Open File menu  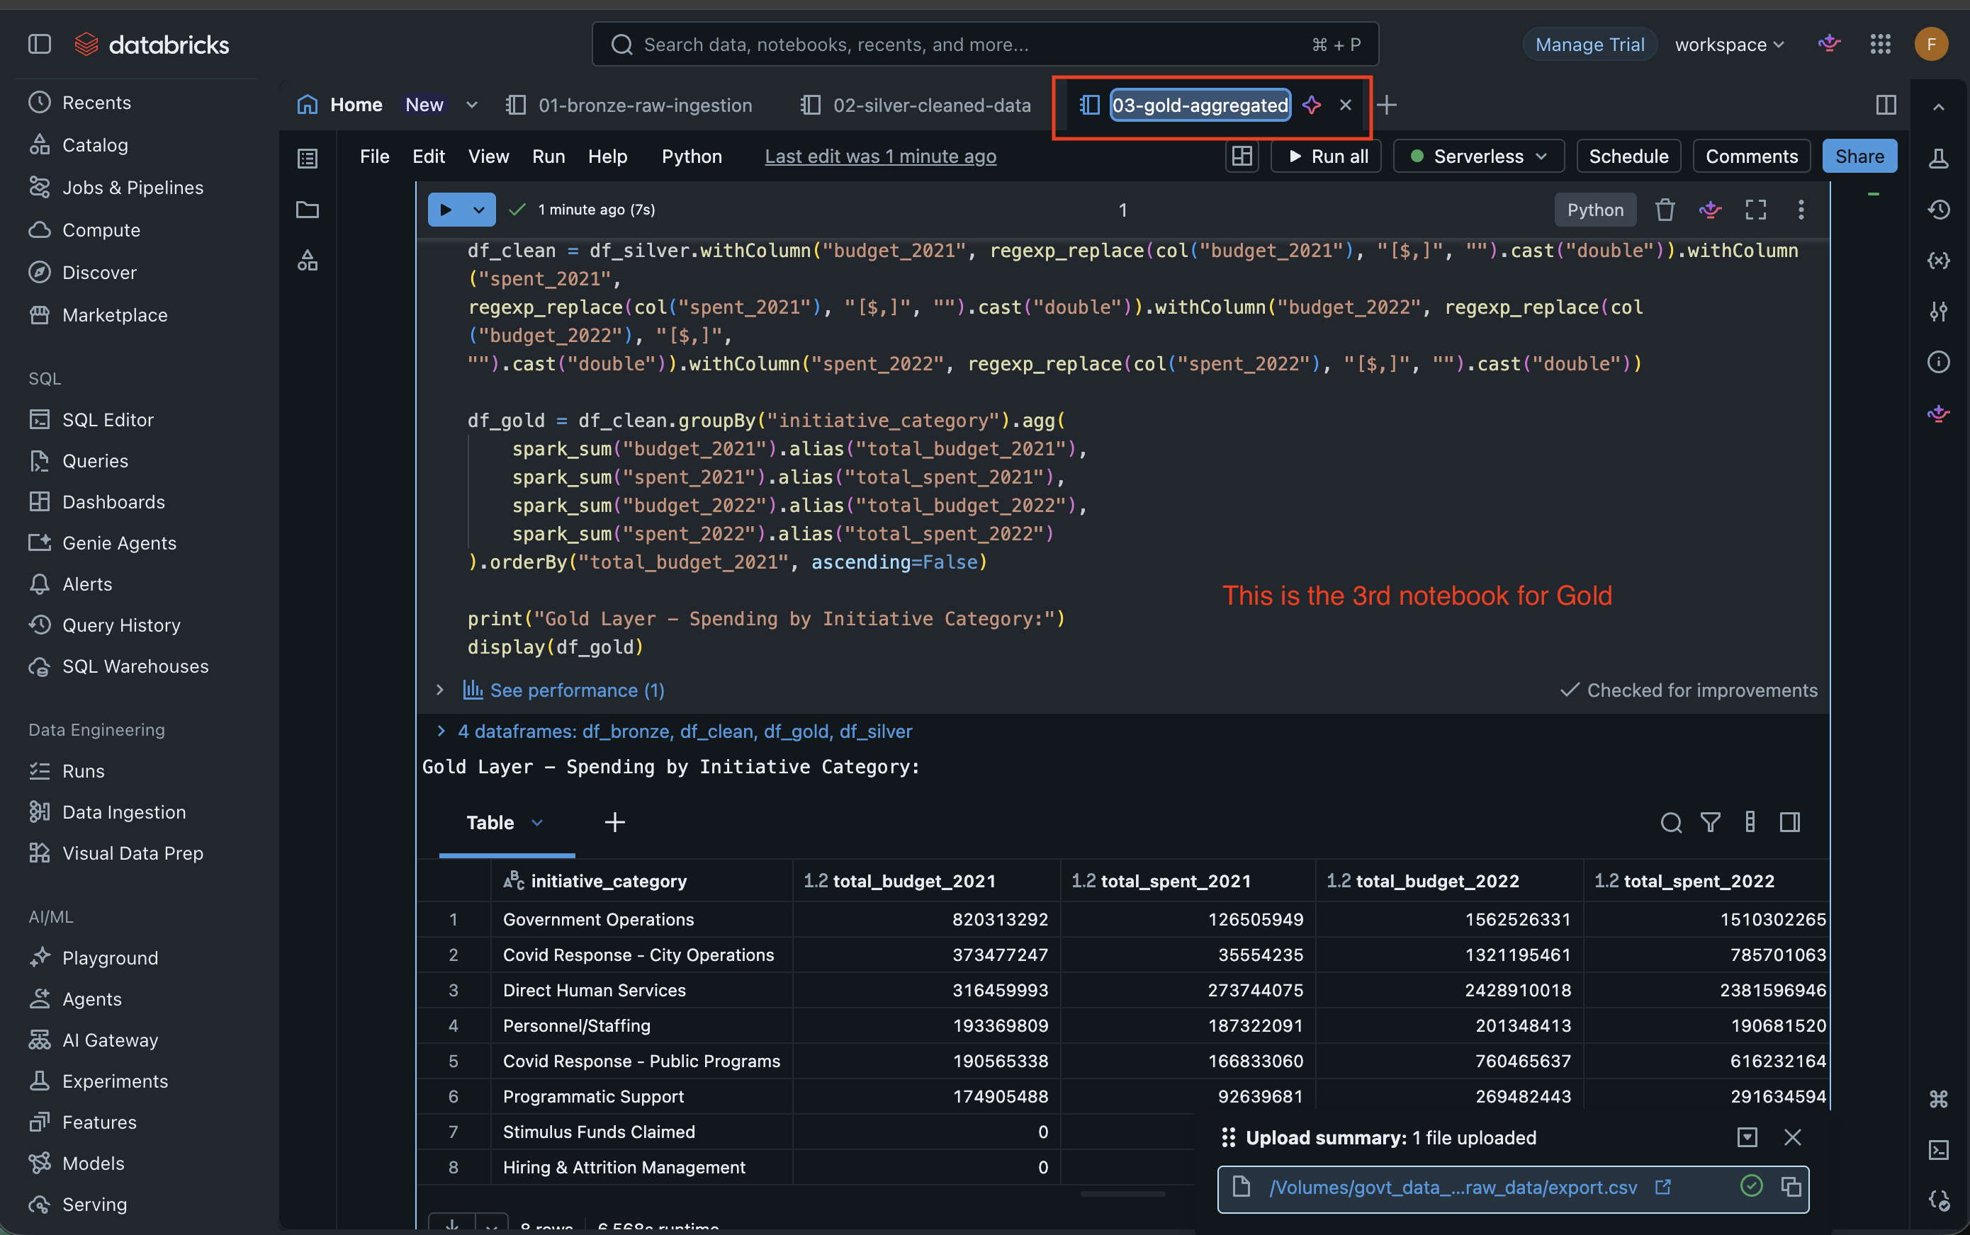click(374, 156)
